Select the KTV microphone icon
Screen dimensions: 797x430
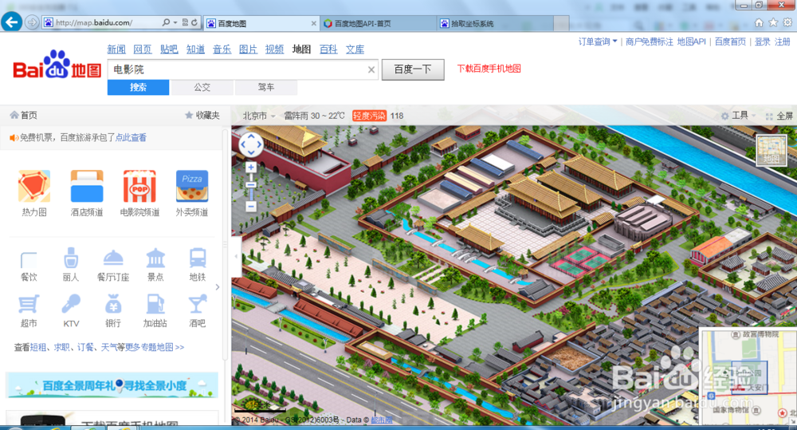point(71,304)
